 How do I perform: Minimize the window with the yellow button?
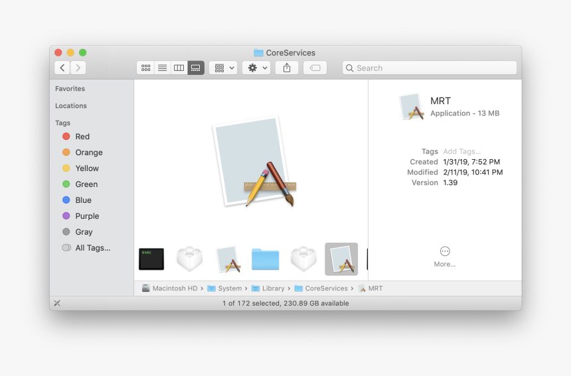point(70,53)
